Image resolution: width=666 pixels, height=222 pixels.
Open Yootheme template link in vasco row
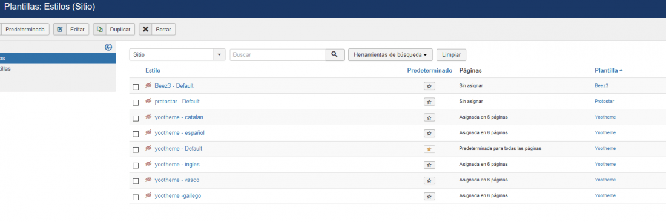(x=605, y=180)
